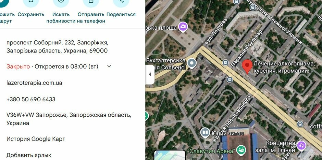This screenshot has height=160, width=322.
Task: Select Бухгалтерська Солвенсі map marker
Action: pos(192,64)
